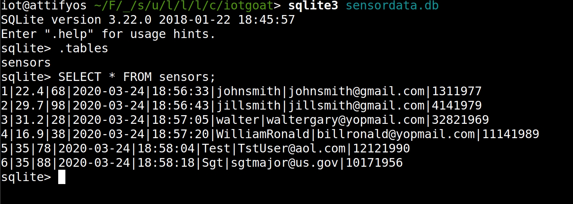This screenshot has height=204, width=573.
Task: Click the WilliamRonald username in row 4
Action: [263, 134]
